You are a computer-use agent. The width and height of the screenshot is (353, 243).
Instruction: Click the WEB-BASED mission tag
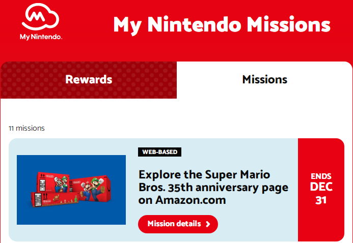click(x=160, y=152)
